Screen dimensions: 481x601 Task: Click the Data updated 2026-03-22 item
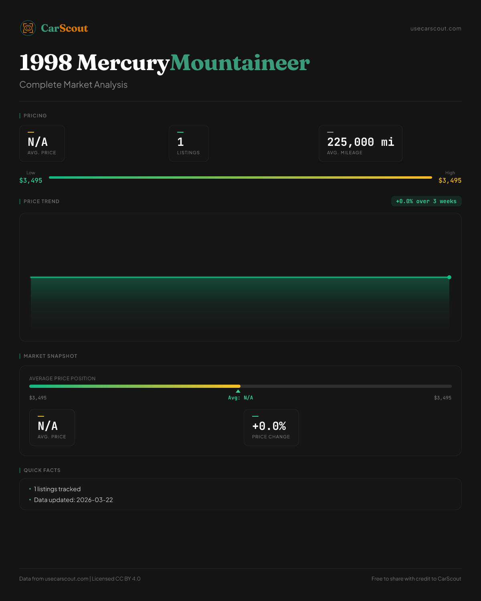[73, 500]
